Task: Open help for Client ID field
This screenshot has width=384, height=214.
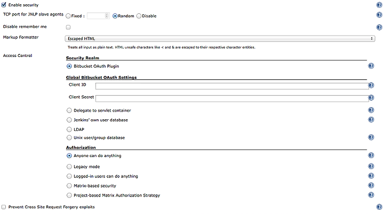Action: click(371, 85)
